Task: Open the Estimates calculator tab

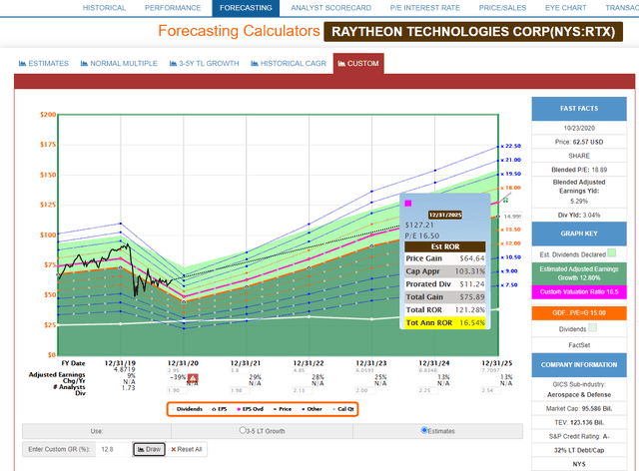Action: pos(44,64)
